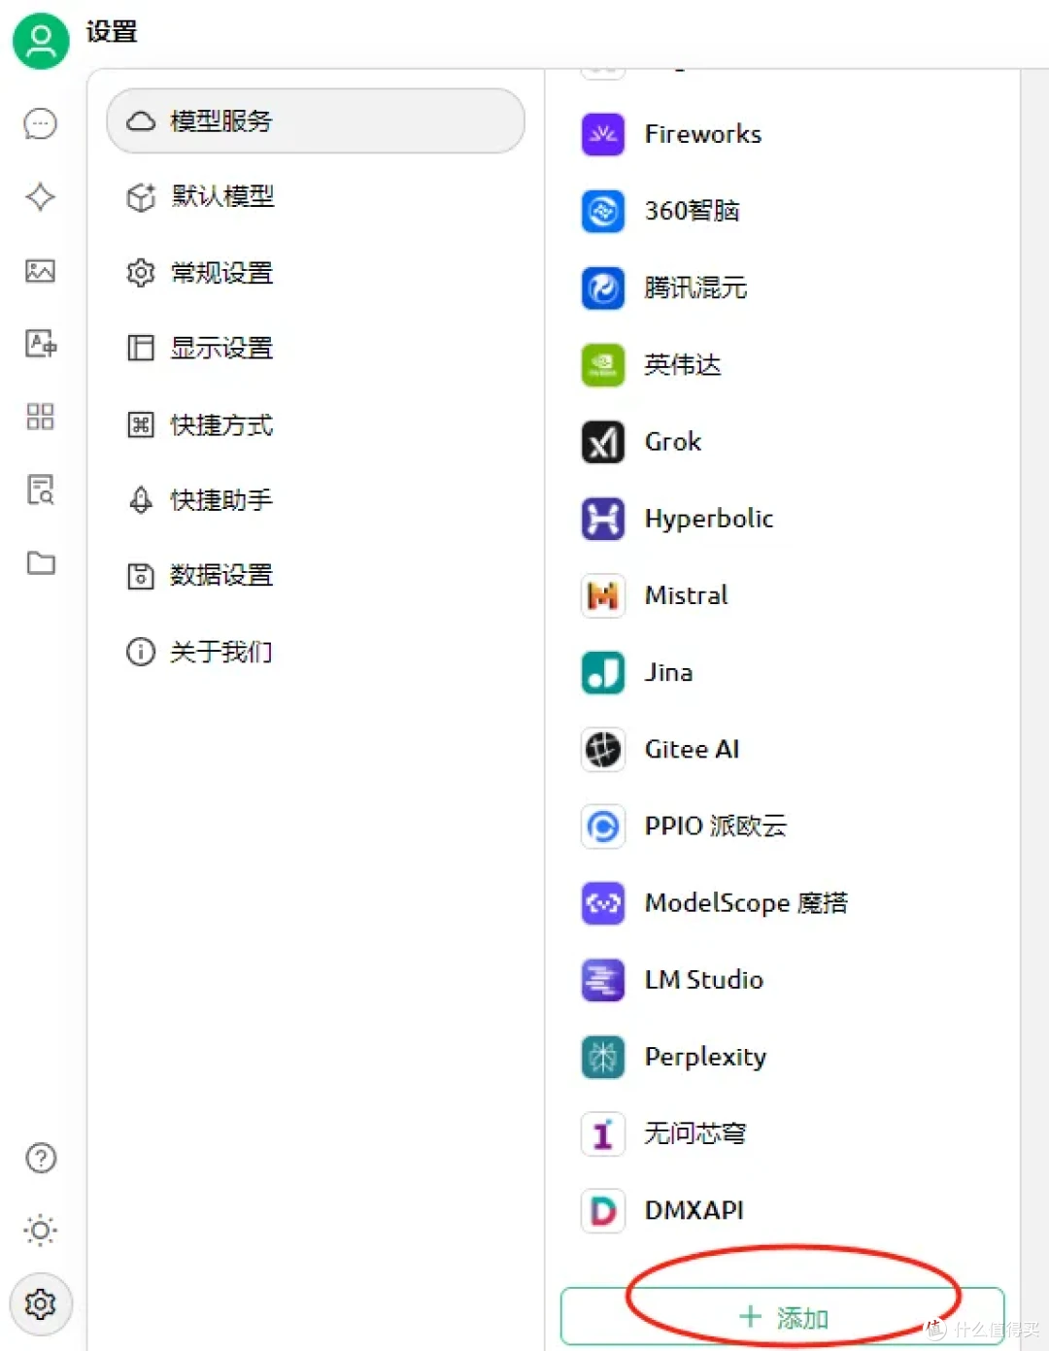The width and height of the screenshot is (1049, 1351).
Task: Open the knowledge base sidebar icon
Action: (x=41, y=490)
